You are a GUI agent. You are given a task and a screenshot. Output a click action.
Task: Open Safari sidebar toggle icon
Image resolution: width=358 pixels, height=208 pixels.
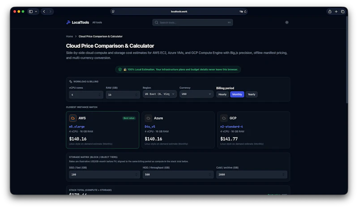[x=31, y=12]
